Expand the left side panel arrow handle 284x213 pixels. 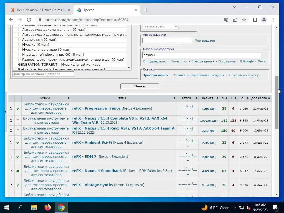(6, 111)
